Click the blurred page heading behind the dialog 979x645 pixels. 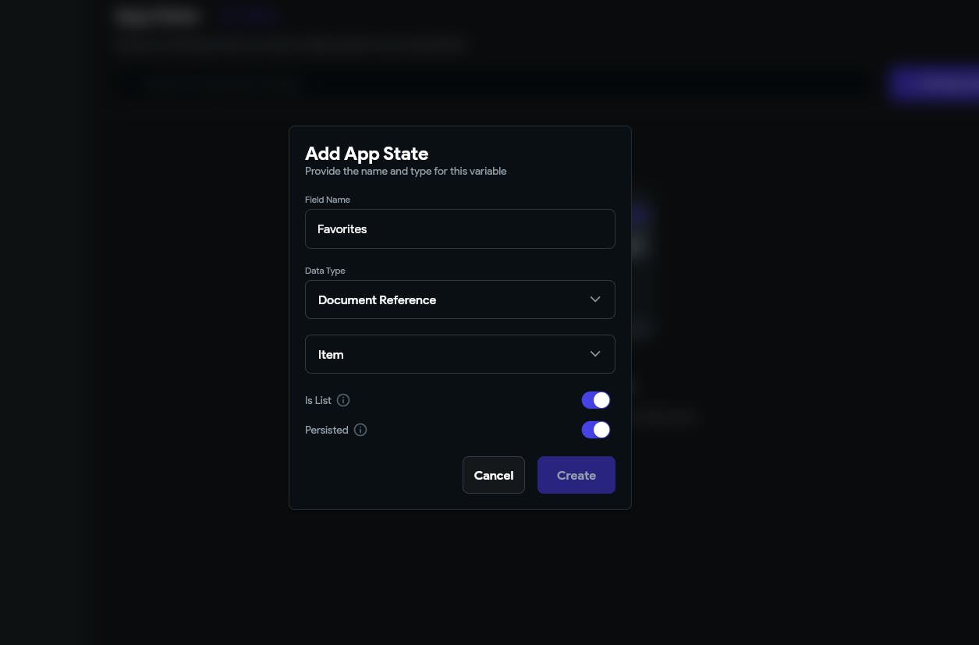pyautogui.click(x=158, y=16)
